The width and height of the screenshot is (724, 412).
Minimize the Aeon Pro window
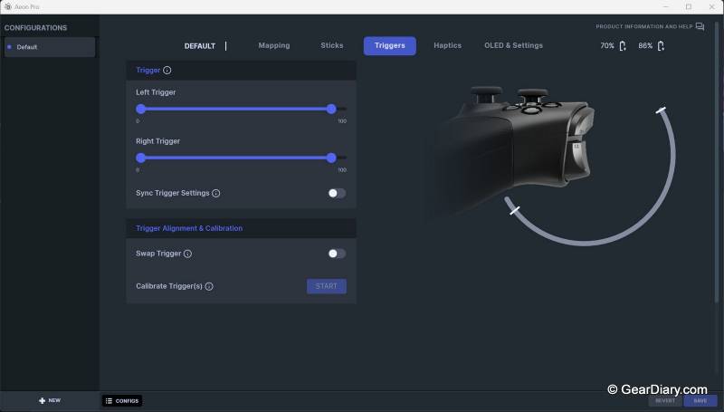point(666,7)
